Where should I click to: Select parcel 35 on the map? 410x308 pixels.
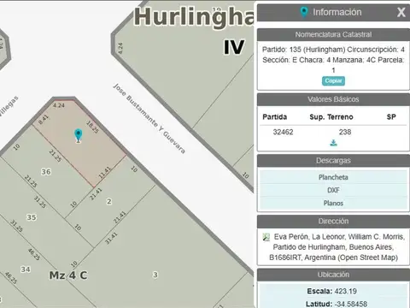(32, 217)
